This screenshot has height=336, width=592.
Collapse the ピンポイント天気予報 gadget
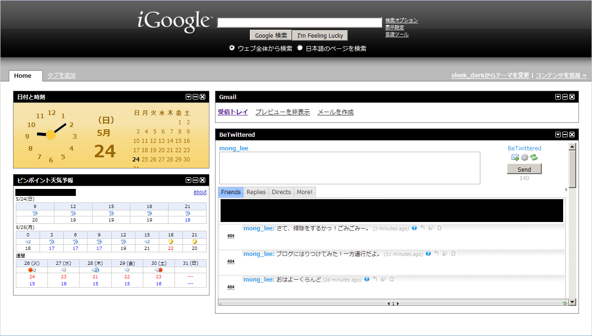(x=195, y=180)
